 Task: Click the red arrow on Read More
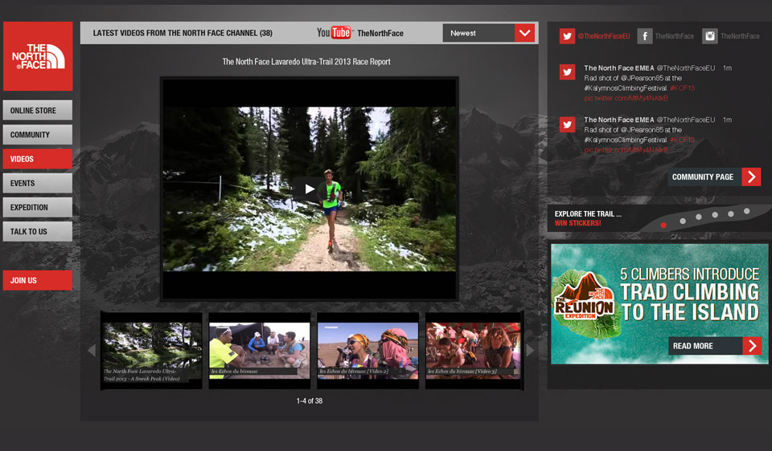pos(752,346)
